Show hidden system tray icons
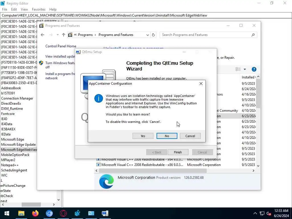The width and height of the screenshot is (292, 219). pos(255,213)
